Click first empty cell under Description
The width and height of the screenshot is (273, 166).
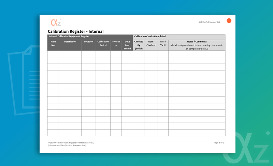coord(70,54)
